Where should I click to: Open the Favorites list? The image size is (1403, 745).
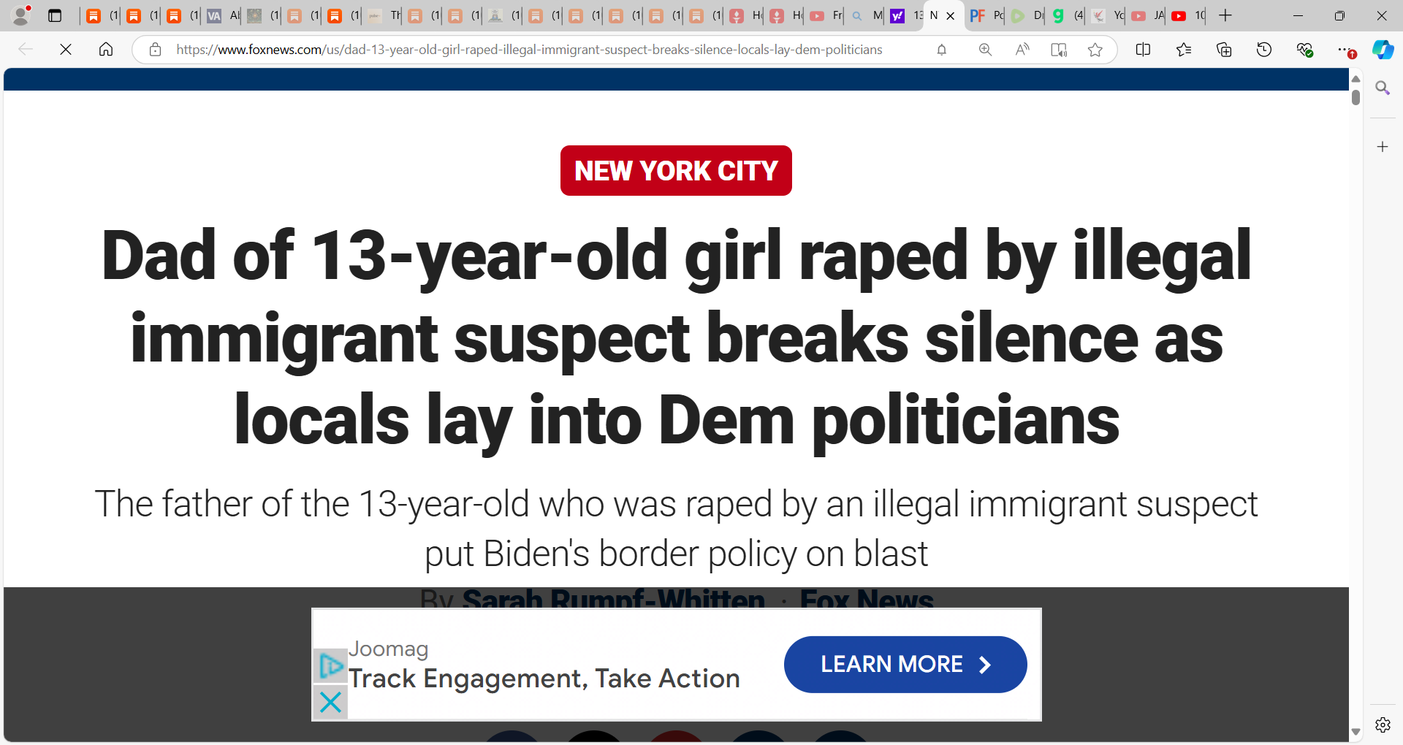coord(1184,50)
